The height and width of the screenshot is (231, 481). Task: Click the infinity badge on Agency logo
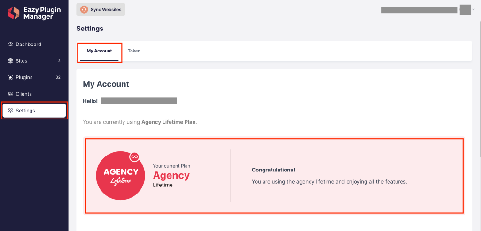click(134, 157)
